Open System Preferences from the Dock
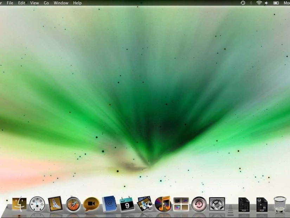 [x=217, y=204]
